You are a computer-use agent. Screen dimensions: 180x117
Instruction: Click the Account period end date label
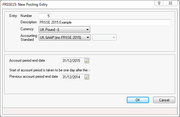tap(27, 60)
